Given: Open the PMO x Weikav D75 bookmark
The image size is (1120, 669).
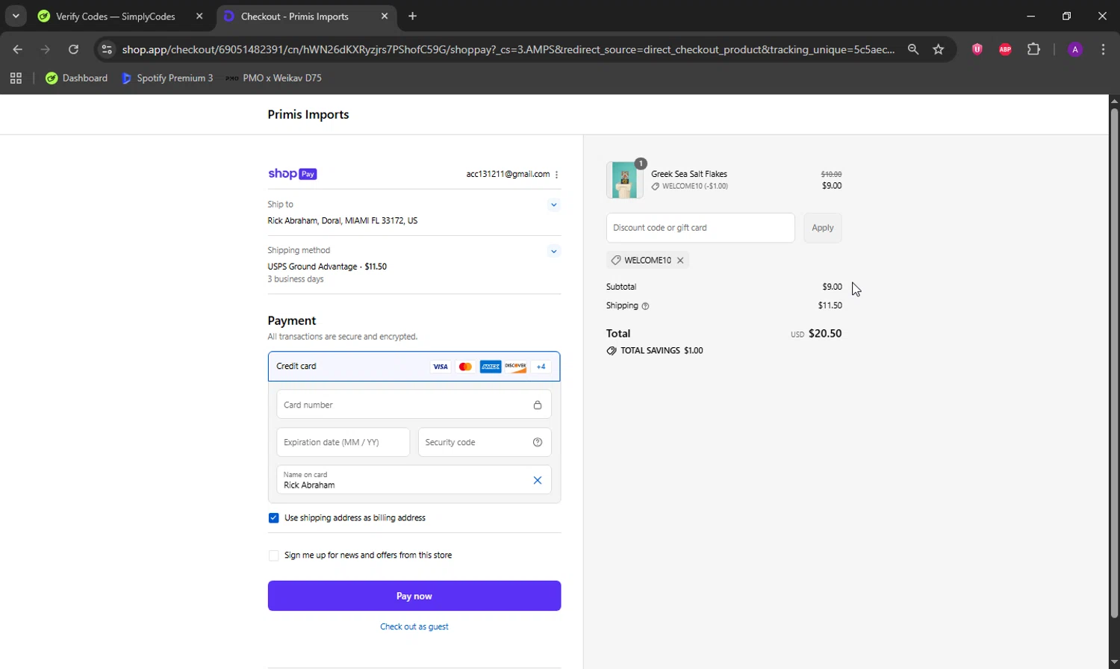Looking at the screenshot, I should (273, 78).
